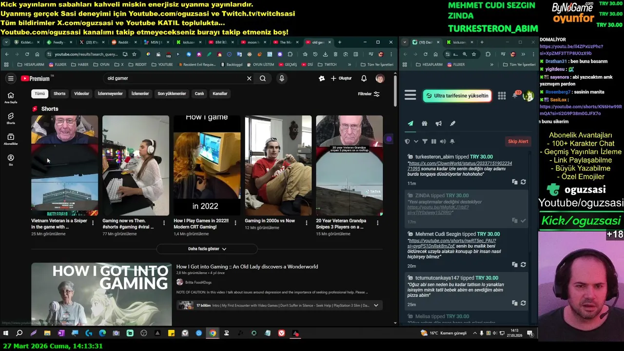Open the YouTube notifications bell
The width and height of the screenshot is (624, 351).
coord(364,78)
